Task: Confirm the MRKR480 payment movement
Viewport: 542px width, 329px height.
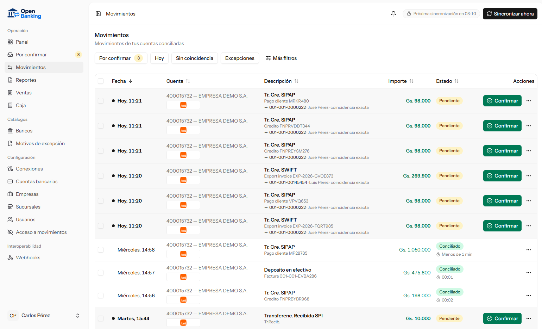Action: pos(502,101)
